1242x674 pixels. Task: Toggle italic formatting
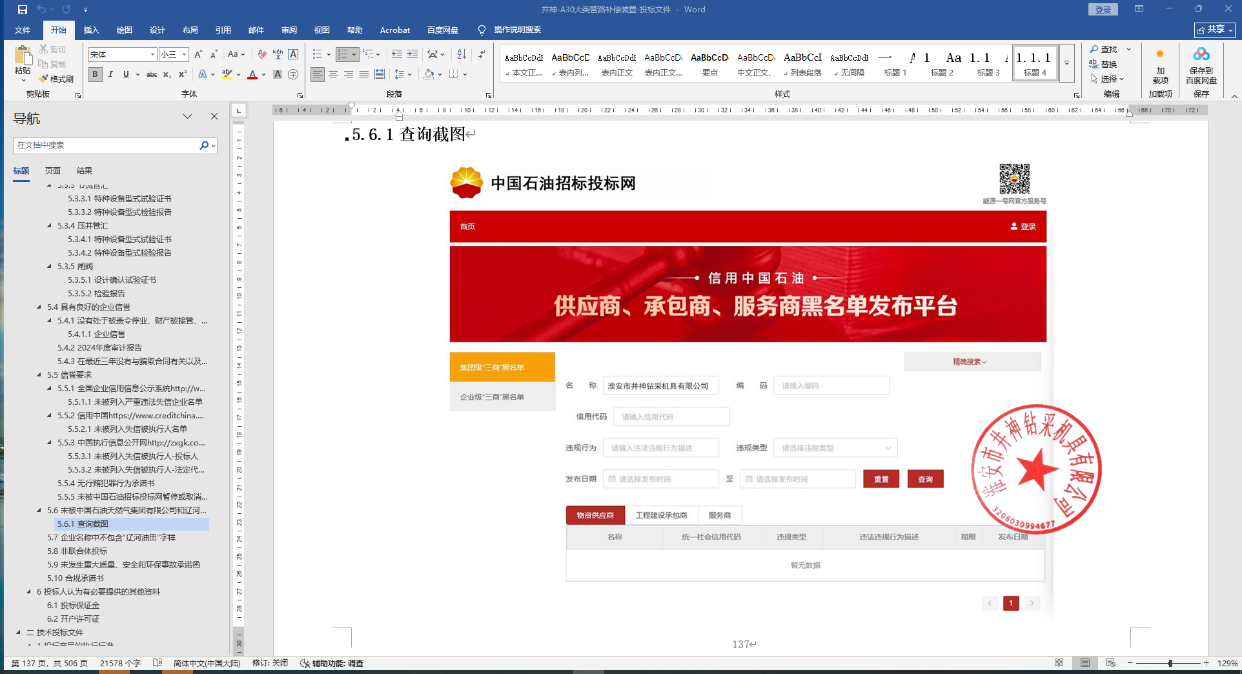pos(110,74)
